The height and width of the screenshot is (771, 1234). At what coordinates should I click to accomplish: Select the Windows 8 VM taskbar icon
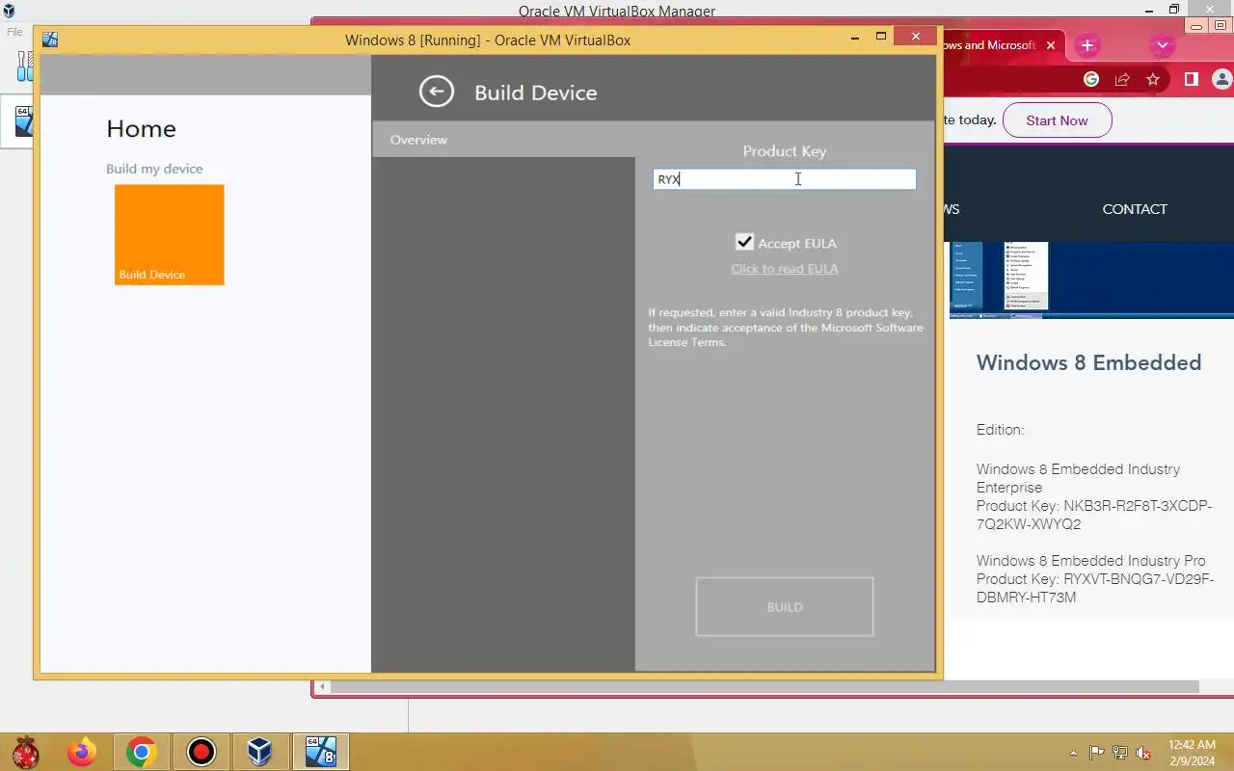(x=319, y=752)
